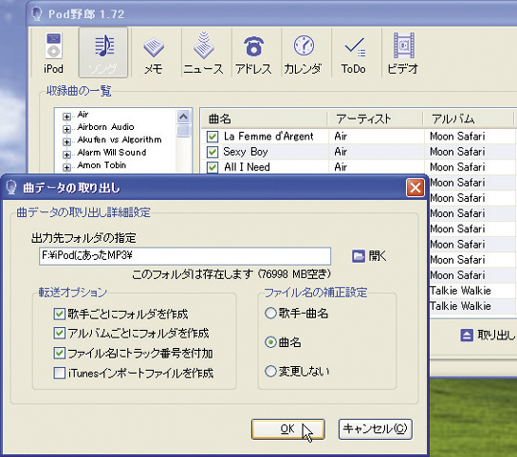Expand the Alarm Will Sound node

click(67, 155)
